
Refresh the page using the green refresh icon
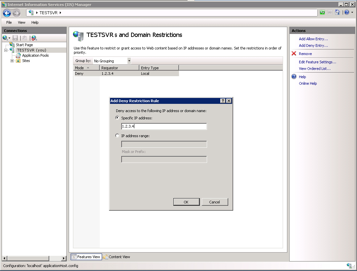coord(322,12)
